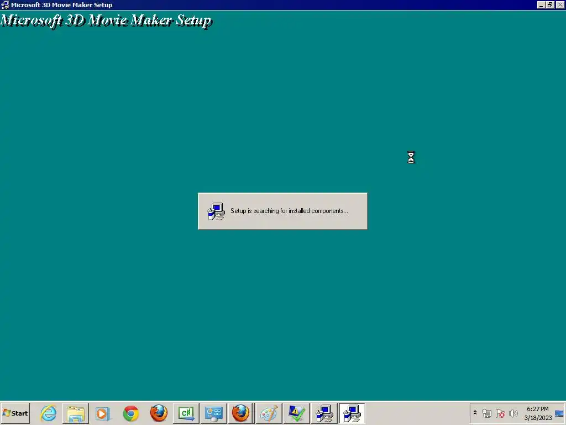This screenshot has width=566, height=425.
Task: Click the setup icon in the title bar
Action: coord(5,4)
